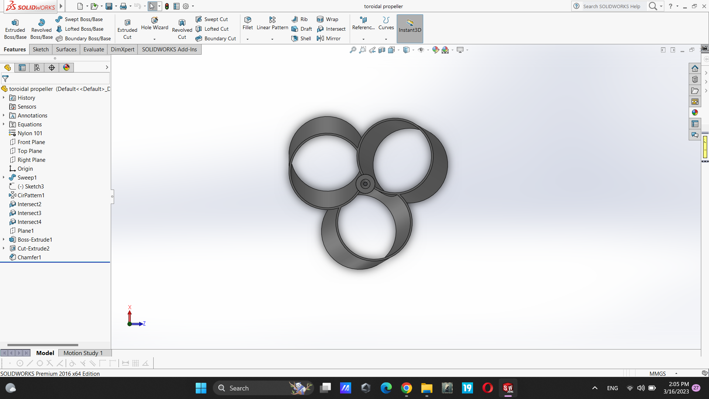Expand the manager tabs chevron
This screenshot has width=709, height=399.
tap(107, 67)
